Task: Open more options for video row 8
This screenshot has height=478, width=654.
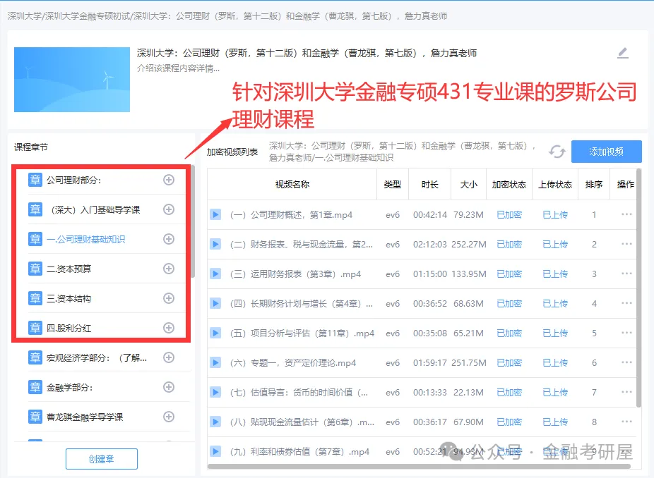Action: (x=626, y=422)
